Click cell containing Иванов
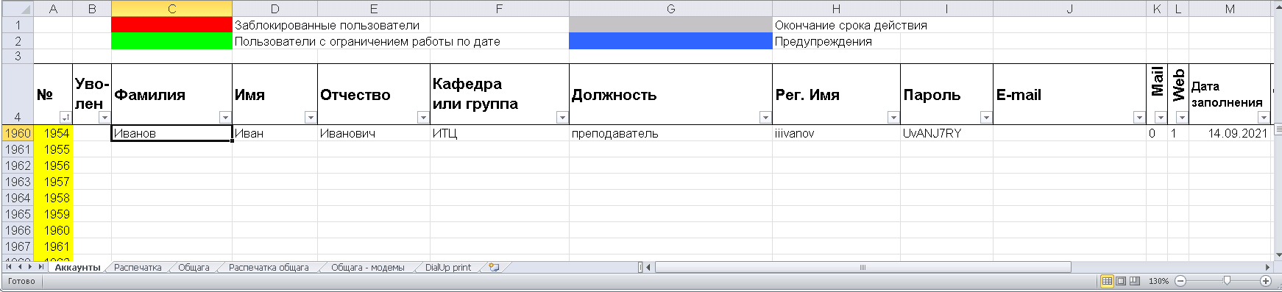1282x292 pixels. point(171,133)
